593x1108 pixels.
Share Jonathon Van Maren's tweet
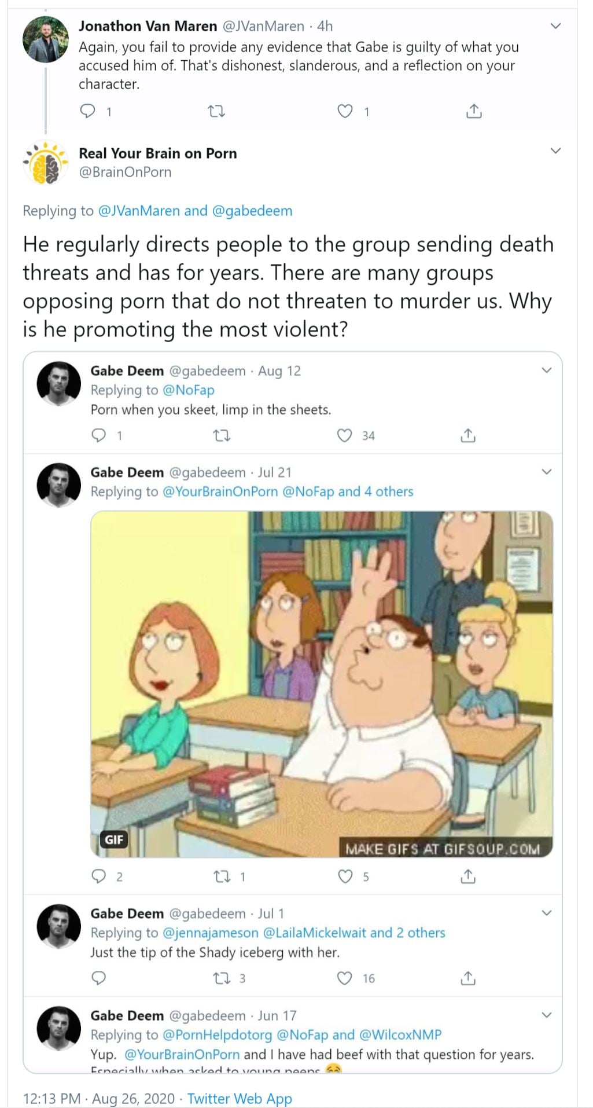point(474,111)
